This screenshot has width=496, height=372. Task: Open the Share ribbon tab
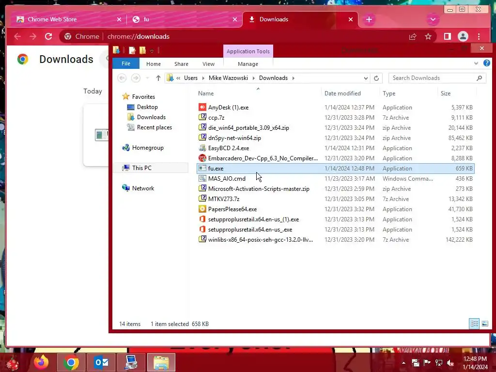click(x=181, y=64)
